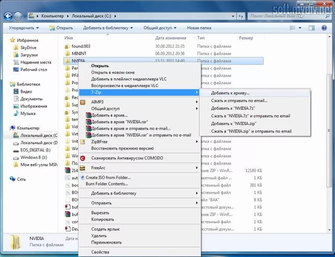Screen dimensions: 335x257
Task: Open the help question mark icon
Action: [x=324, y=28]
